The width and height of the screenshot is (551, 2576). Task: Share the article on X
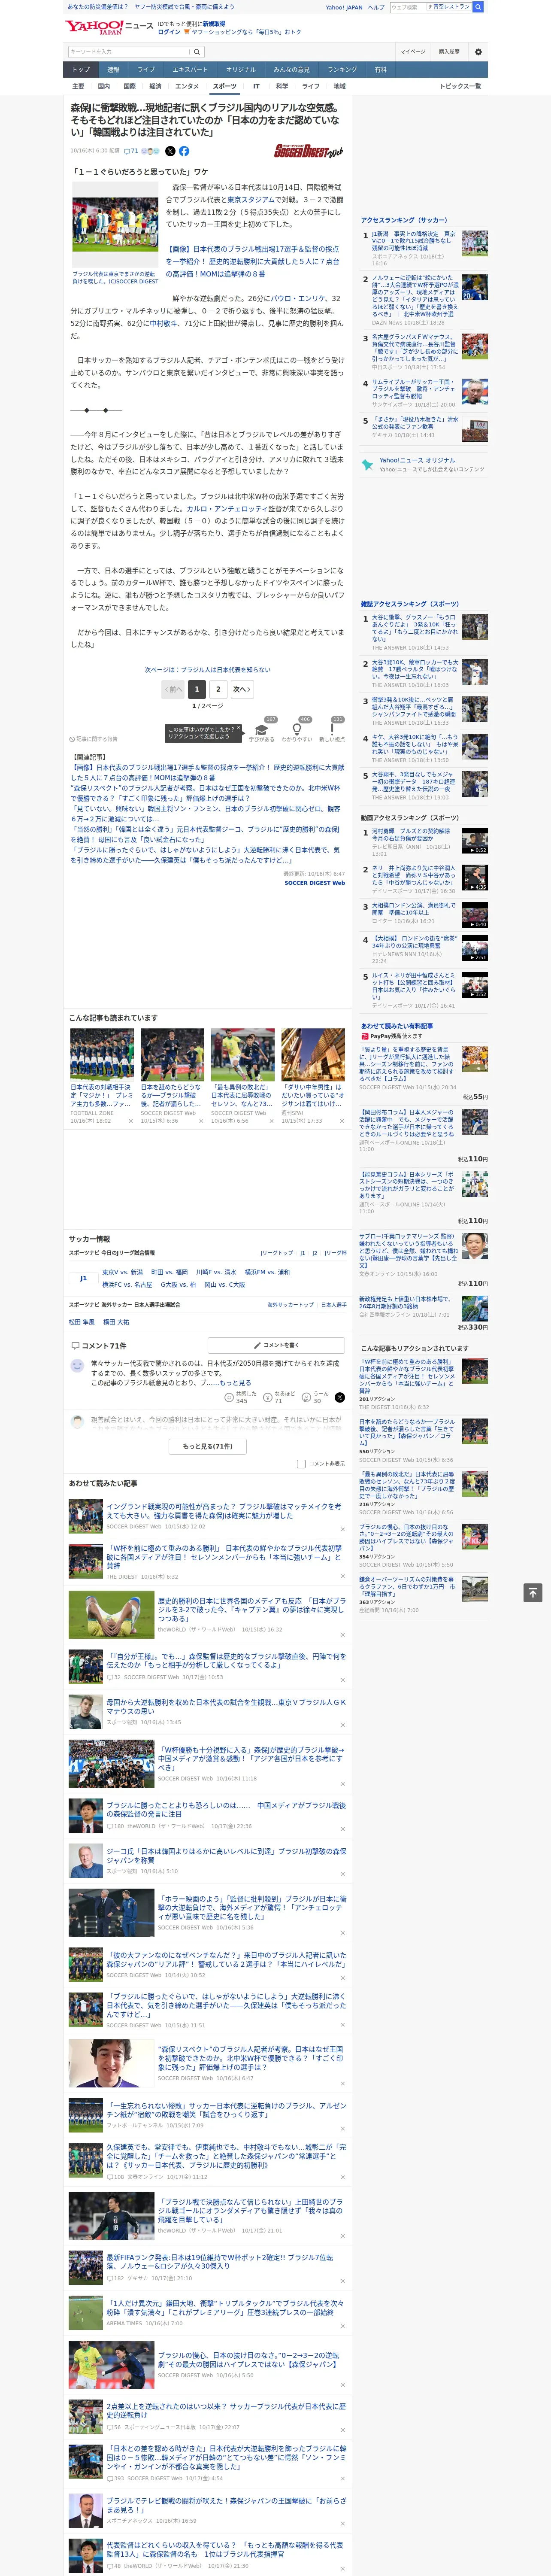[170, 151]
